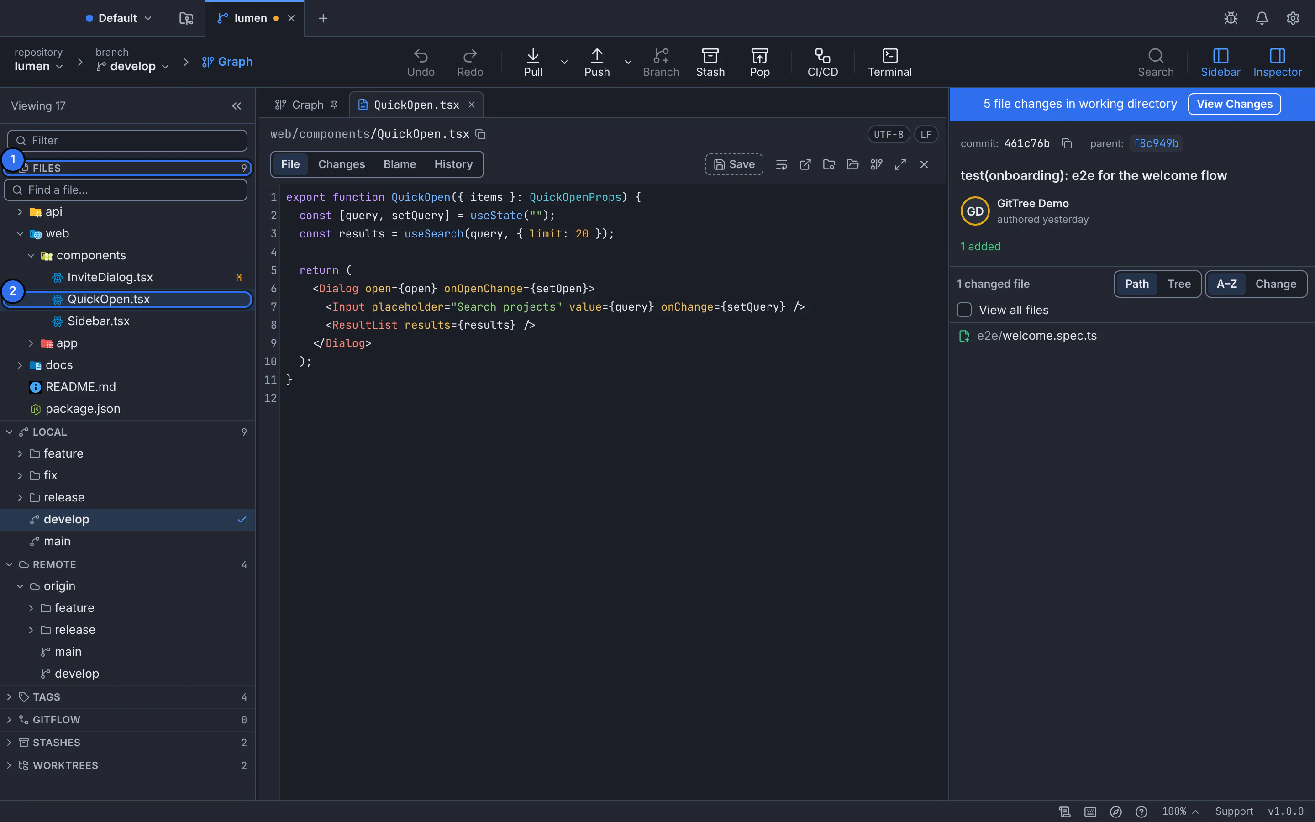Enable the View all files checkbox
This screenshot has width=1315, height=822.
pos(964,310)
